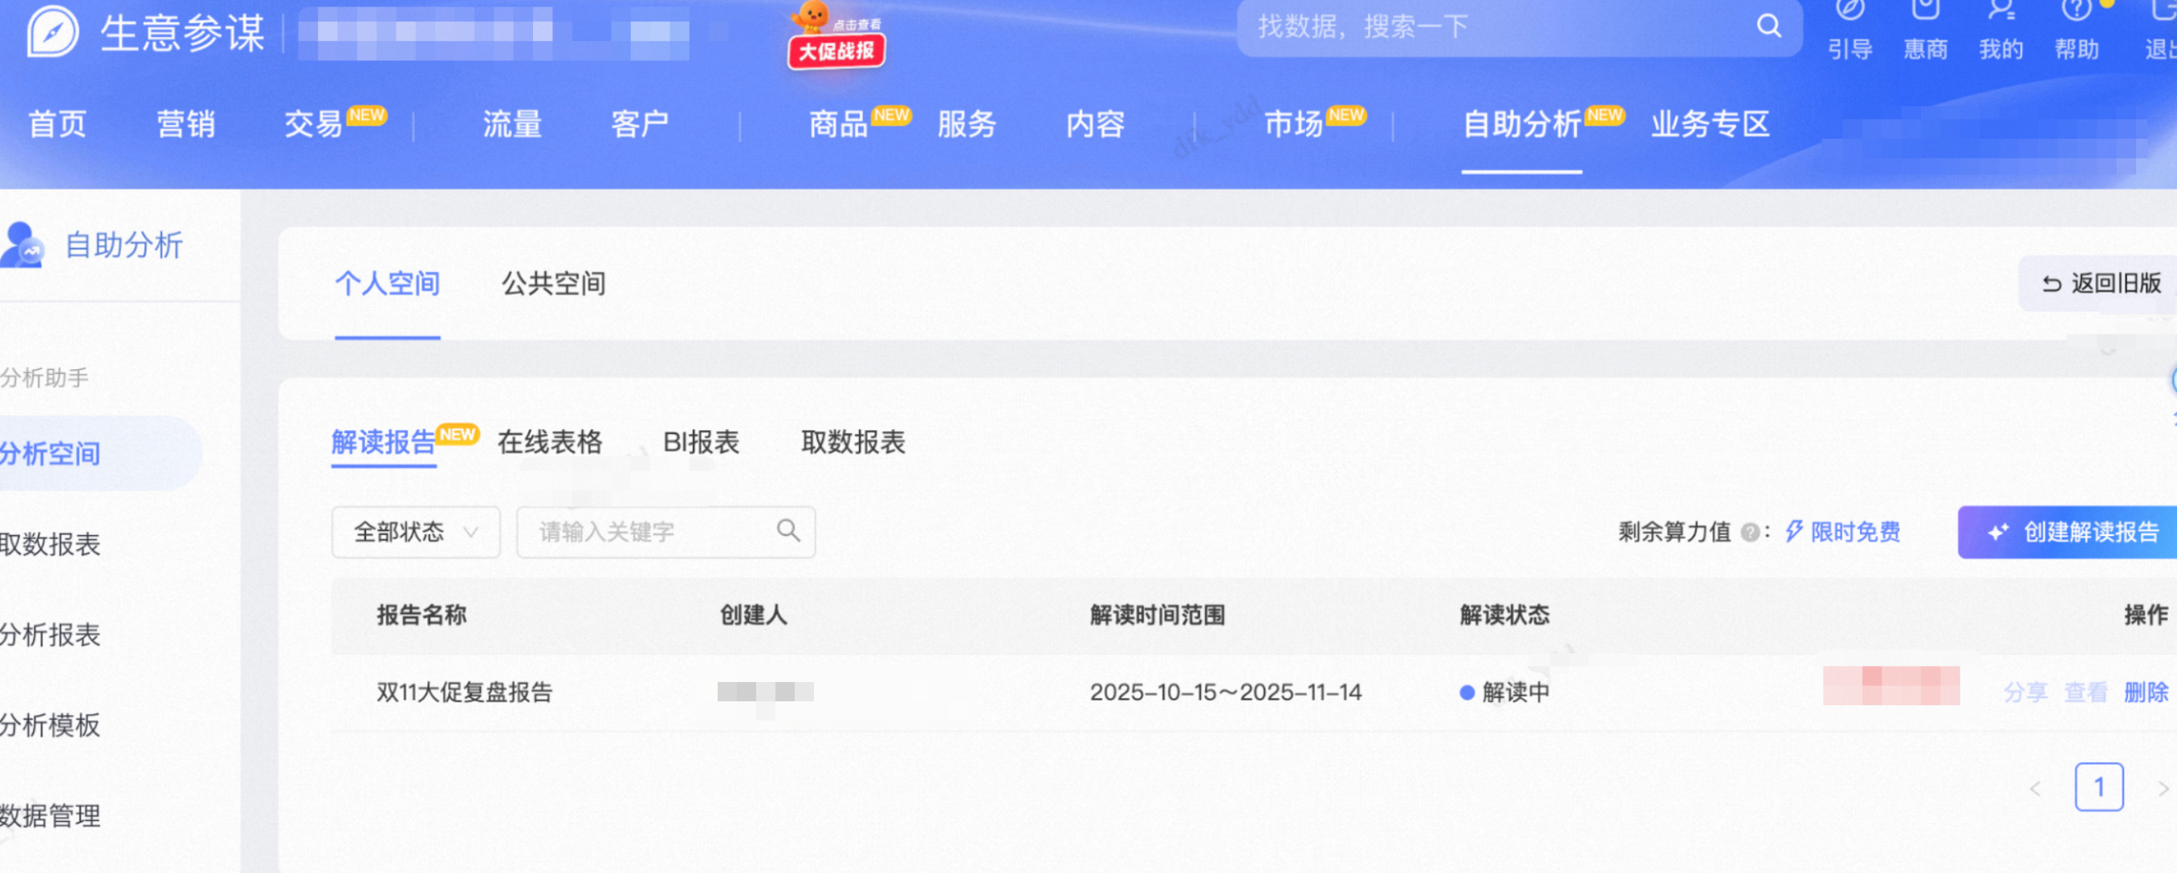Screen dimensions: 2177x873
Task: Open the 全部状态 status dropdown
Action: [416, 533]
